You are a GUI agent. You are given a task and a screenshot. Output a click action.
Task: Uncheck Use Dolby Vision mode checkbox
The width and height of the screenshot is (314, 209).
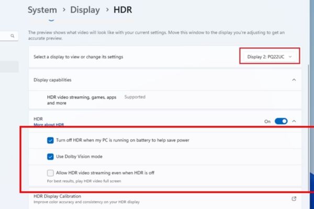point(50,156)
